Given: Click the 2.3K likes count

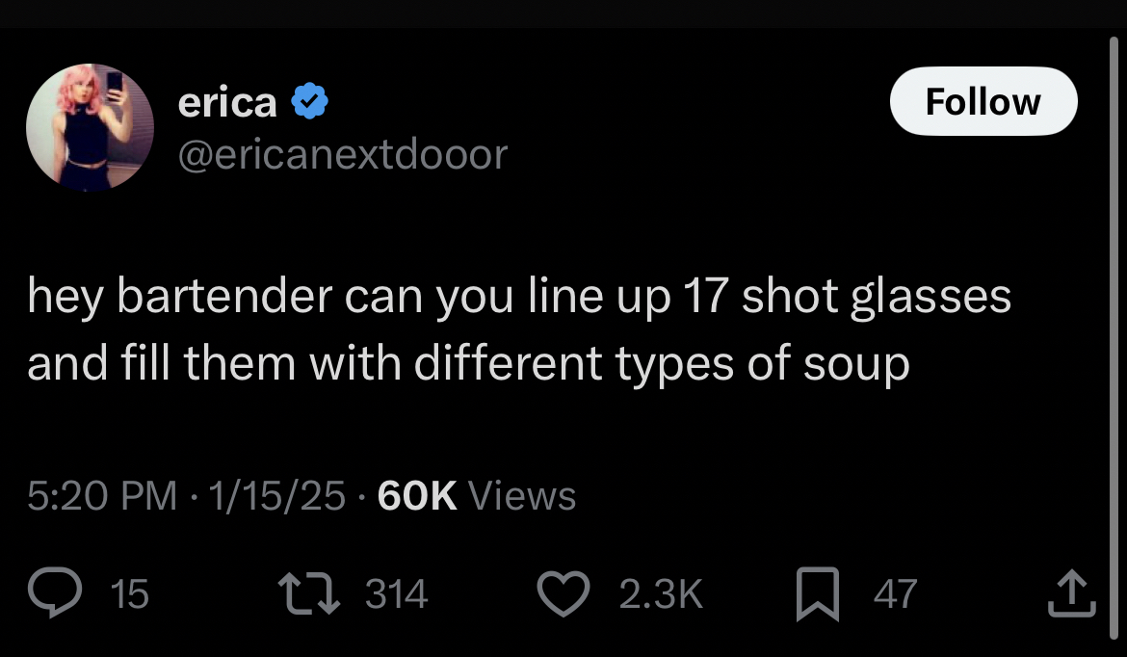Looking at the screenshot, I should [x=661, y=594].
